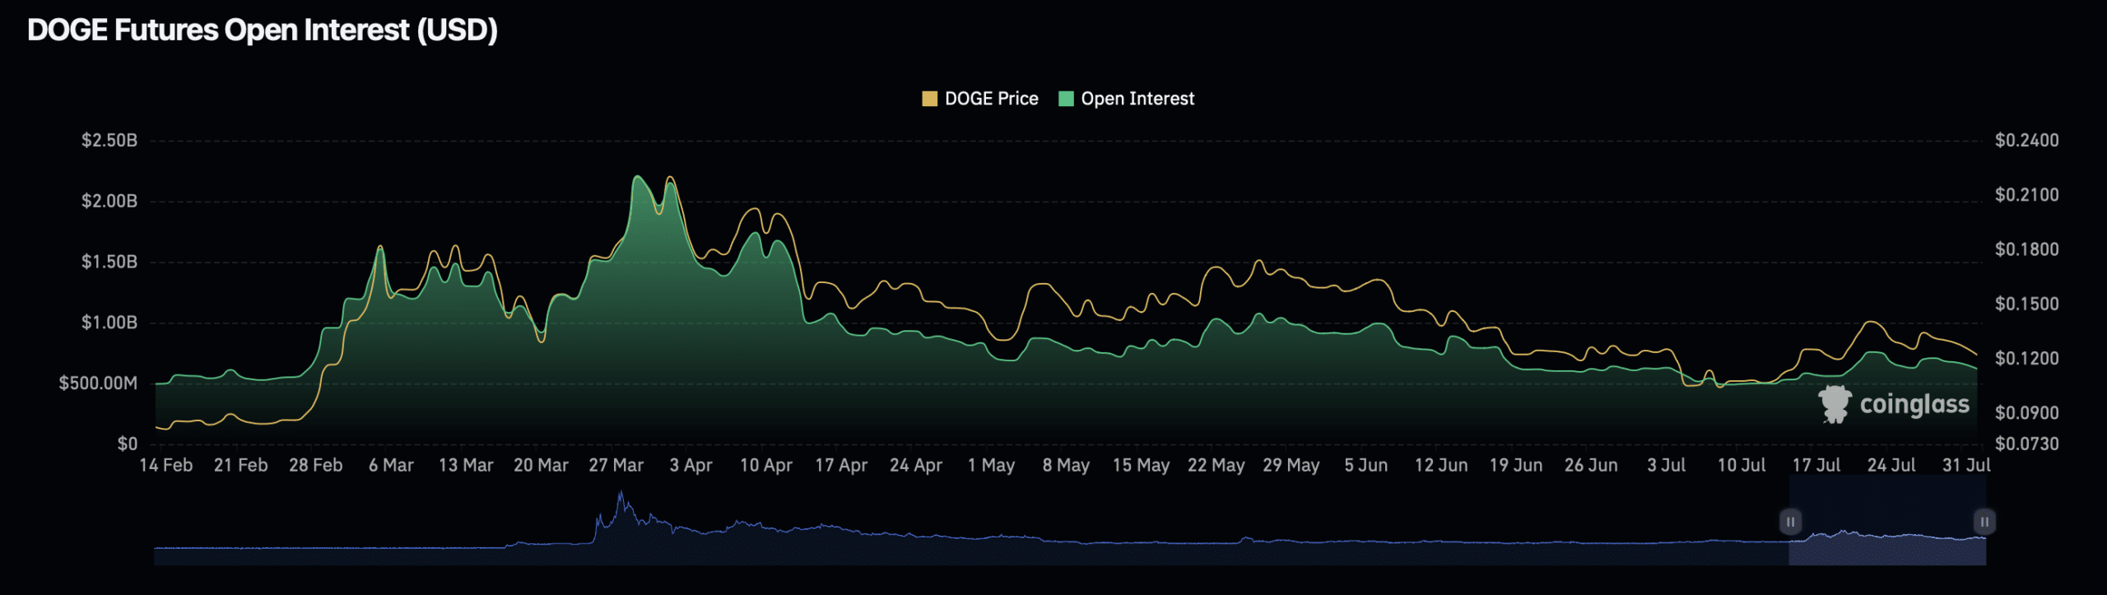The image size is (2107, 595).
Task: Toggle the DOGE Price legend series
Action: pos(980,99)
